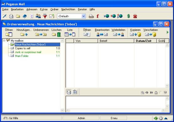Click the two-people users icon
This screenshot has width=174, height=122.
tap(38, 16)
